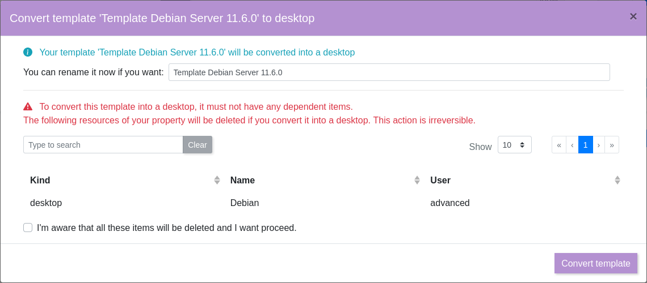Jump to last page of results
Screen dimensions: 647x283
pos(612,145)
